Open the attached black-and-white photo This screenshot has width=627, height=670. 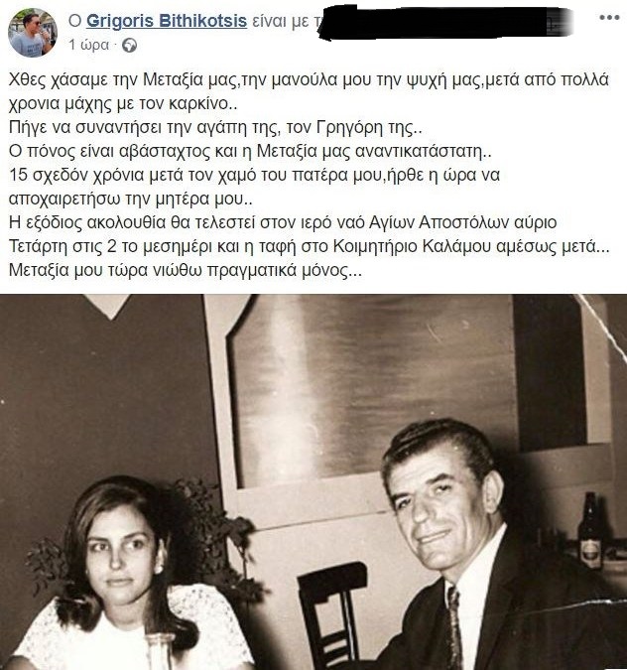313,482
